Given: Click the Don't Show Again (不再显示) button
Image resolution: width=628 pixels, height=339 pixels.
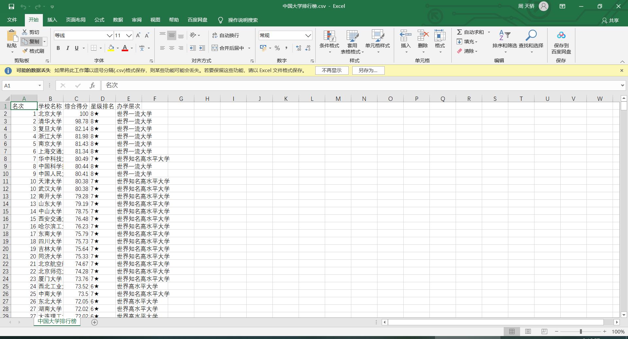Looking at the screenshot, I should point(332,70).
